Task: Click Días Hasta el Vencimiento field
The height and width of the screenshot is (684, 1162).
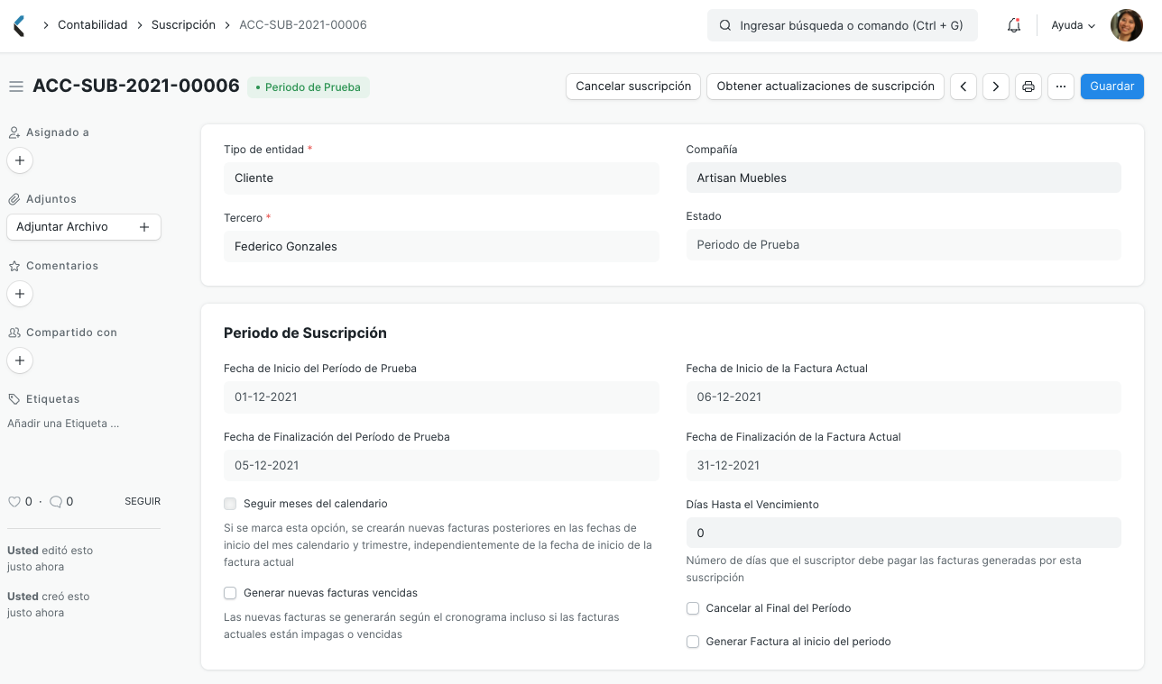Action: [x=903, y=533]
